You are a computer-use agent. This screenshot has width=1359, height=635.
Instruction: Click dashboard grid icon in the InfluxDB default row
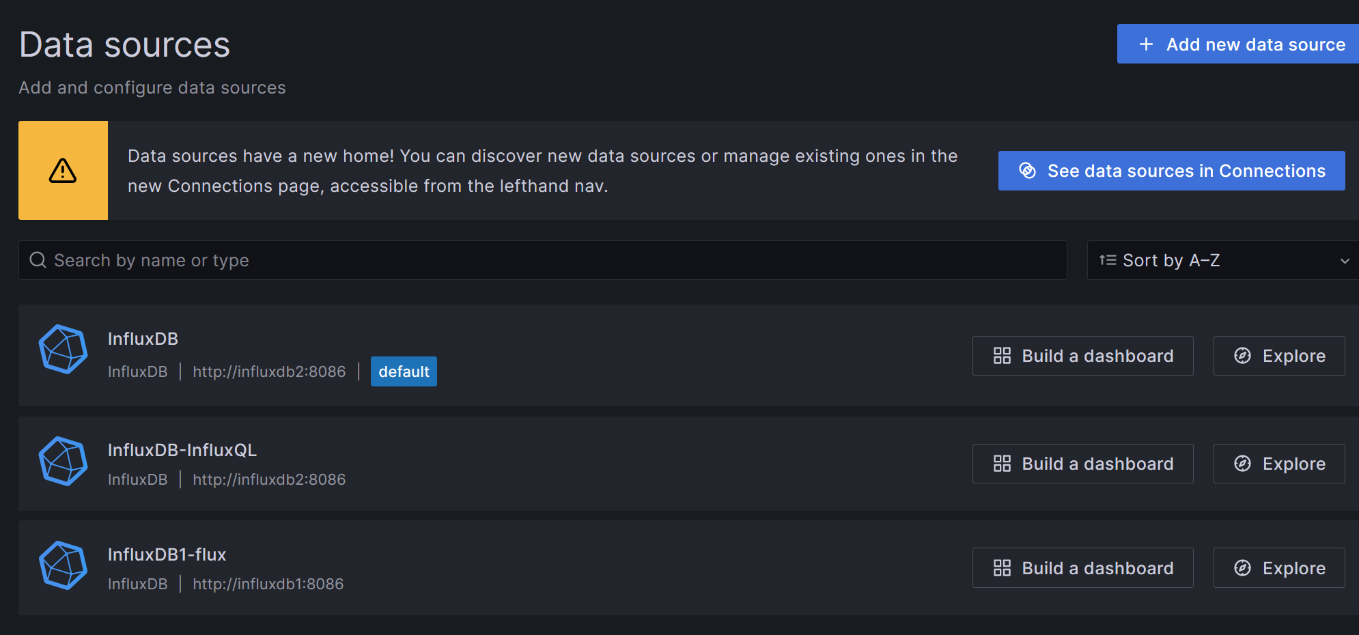[x=1002, y=356]
